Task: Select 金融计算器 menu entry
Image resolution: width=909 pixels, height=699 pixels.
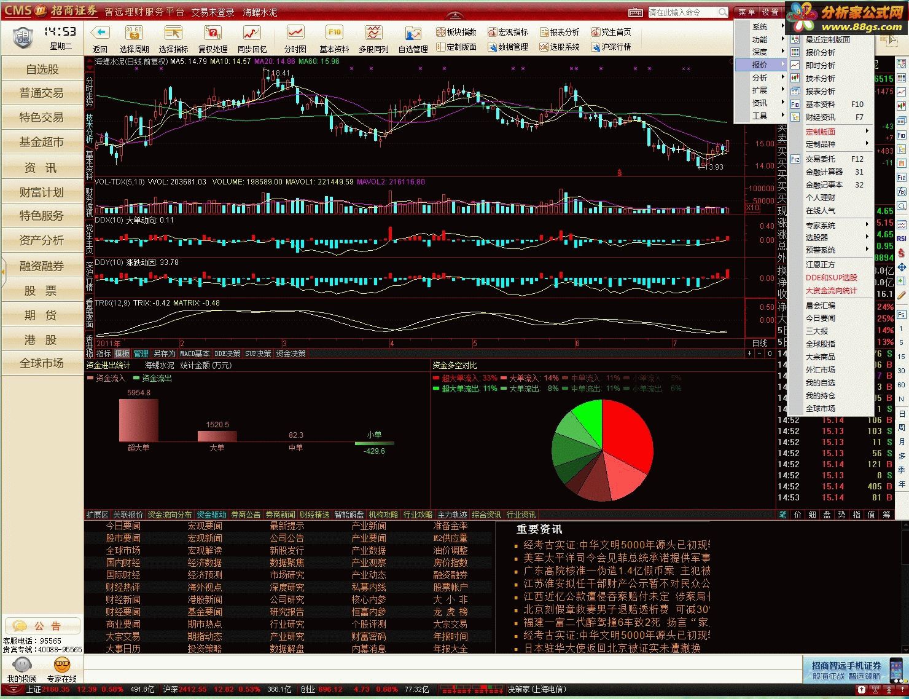Action: point(830,172)
